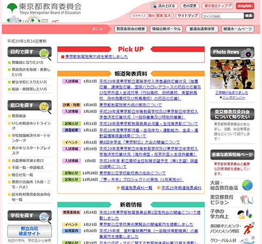Click the 入試情報 tag dated 1月23日
The image size is (262, 244).
click(72, 81)
